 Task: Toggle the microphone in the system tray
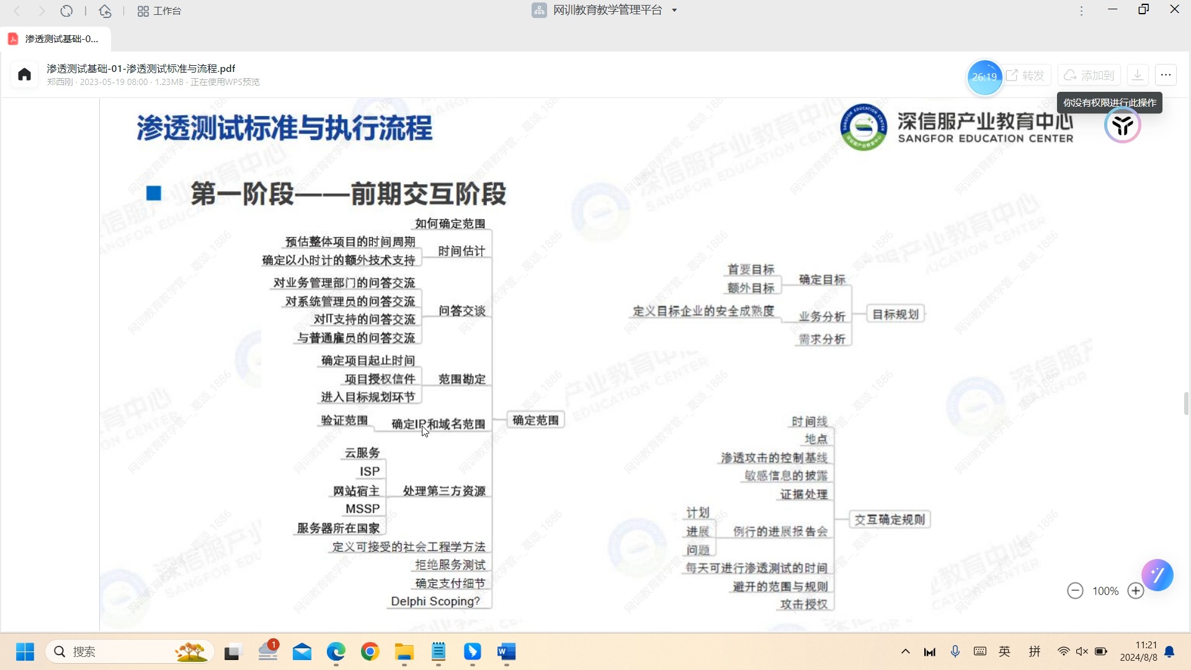click(955, 651)
